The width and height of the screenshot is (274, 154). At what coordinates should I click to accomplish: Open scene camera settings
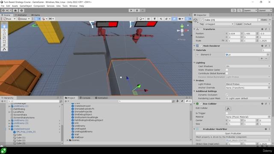click(181, 19)
